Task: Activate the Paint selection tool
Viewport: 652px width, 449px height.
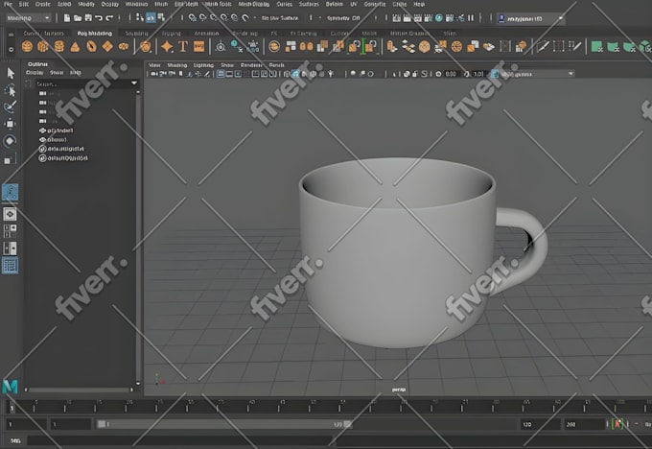Action: 11,106
